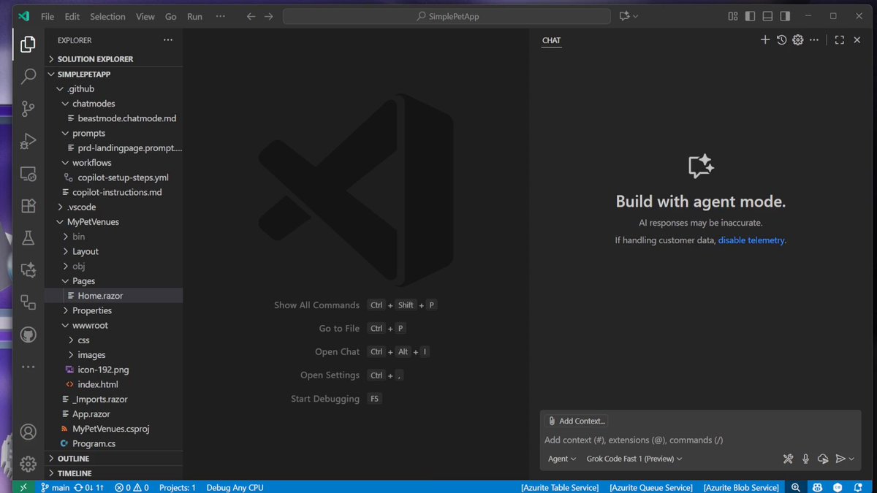Open the Go menu

coord(171,16)
